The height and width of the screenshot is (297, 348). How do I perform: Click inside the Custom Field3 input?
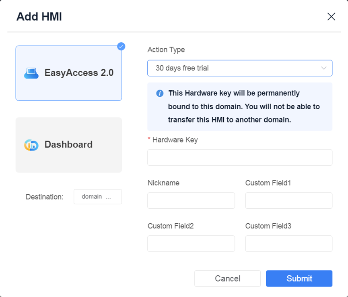(x=289, y=244)
